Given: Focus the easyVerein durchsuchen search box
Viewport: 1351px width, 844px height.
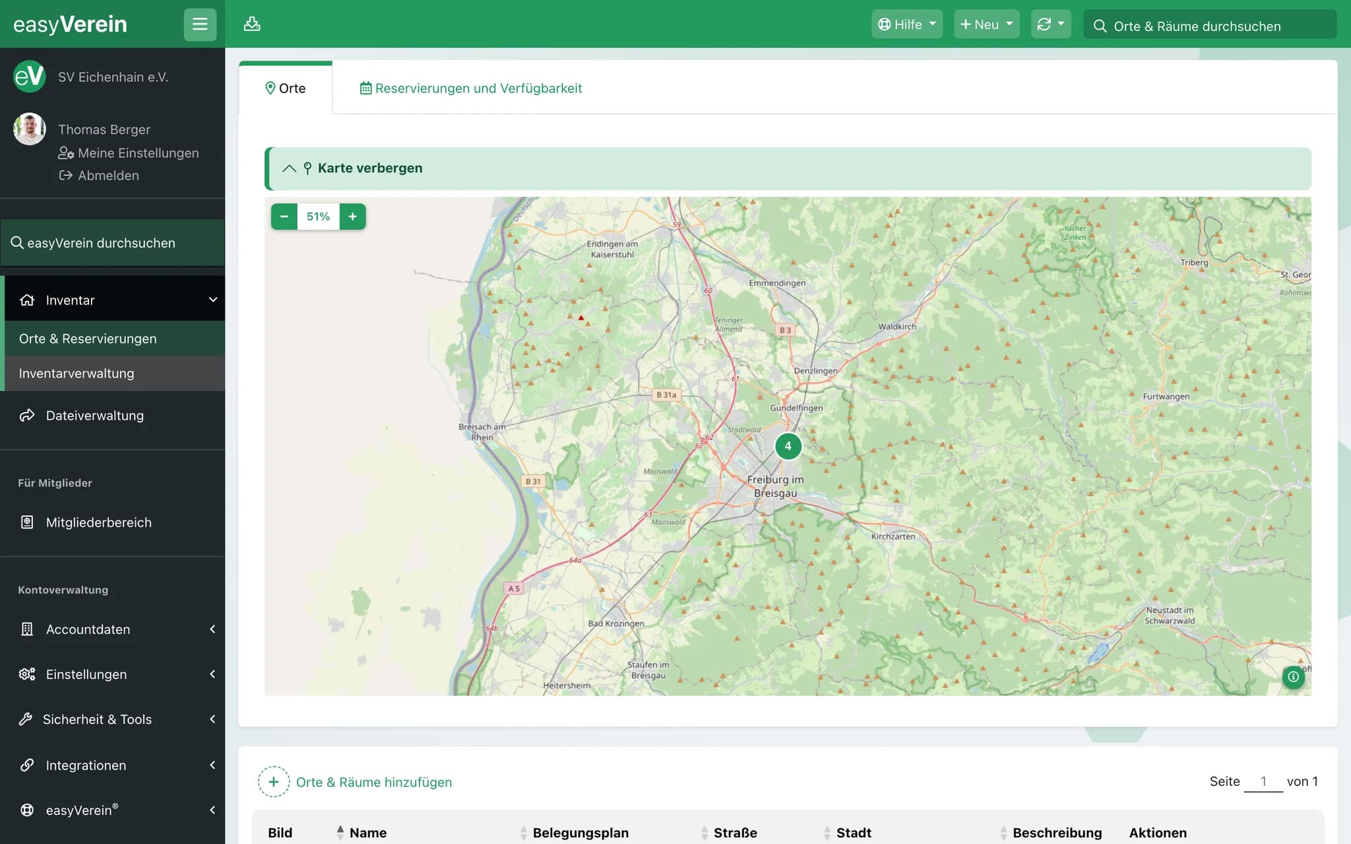Looking at the screenshot, I should (113, 243).
